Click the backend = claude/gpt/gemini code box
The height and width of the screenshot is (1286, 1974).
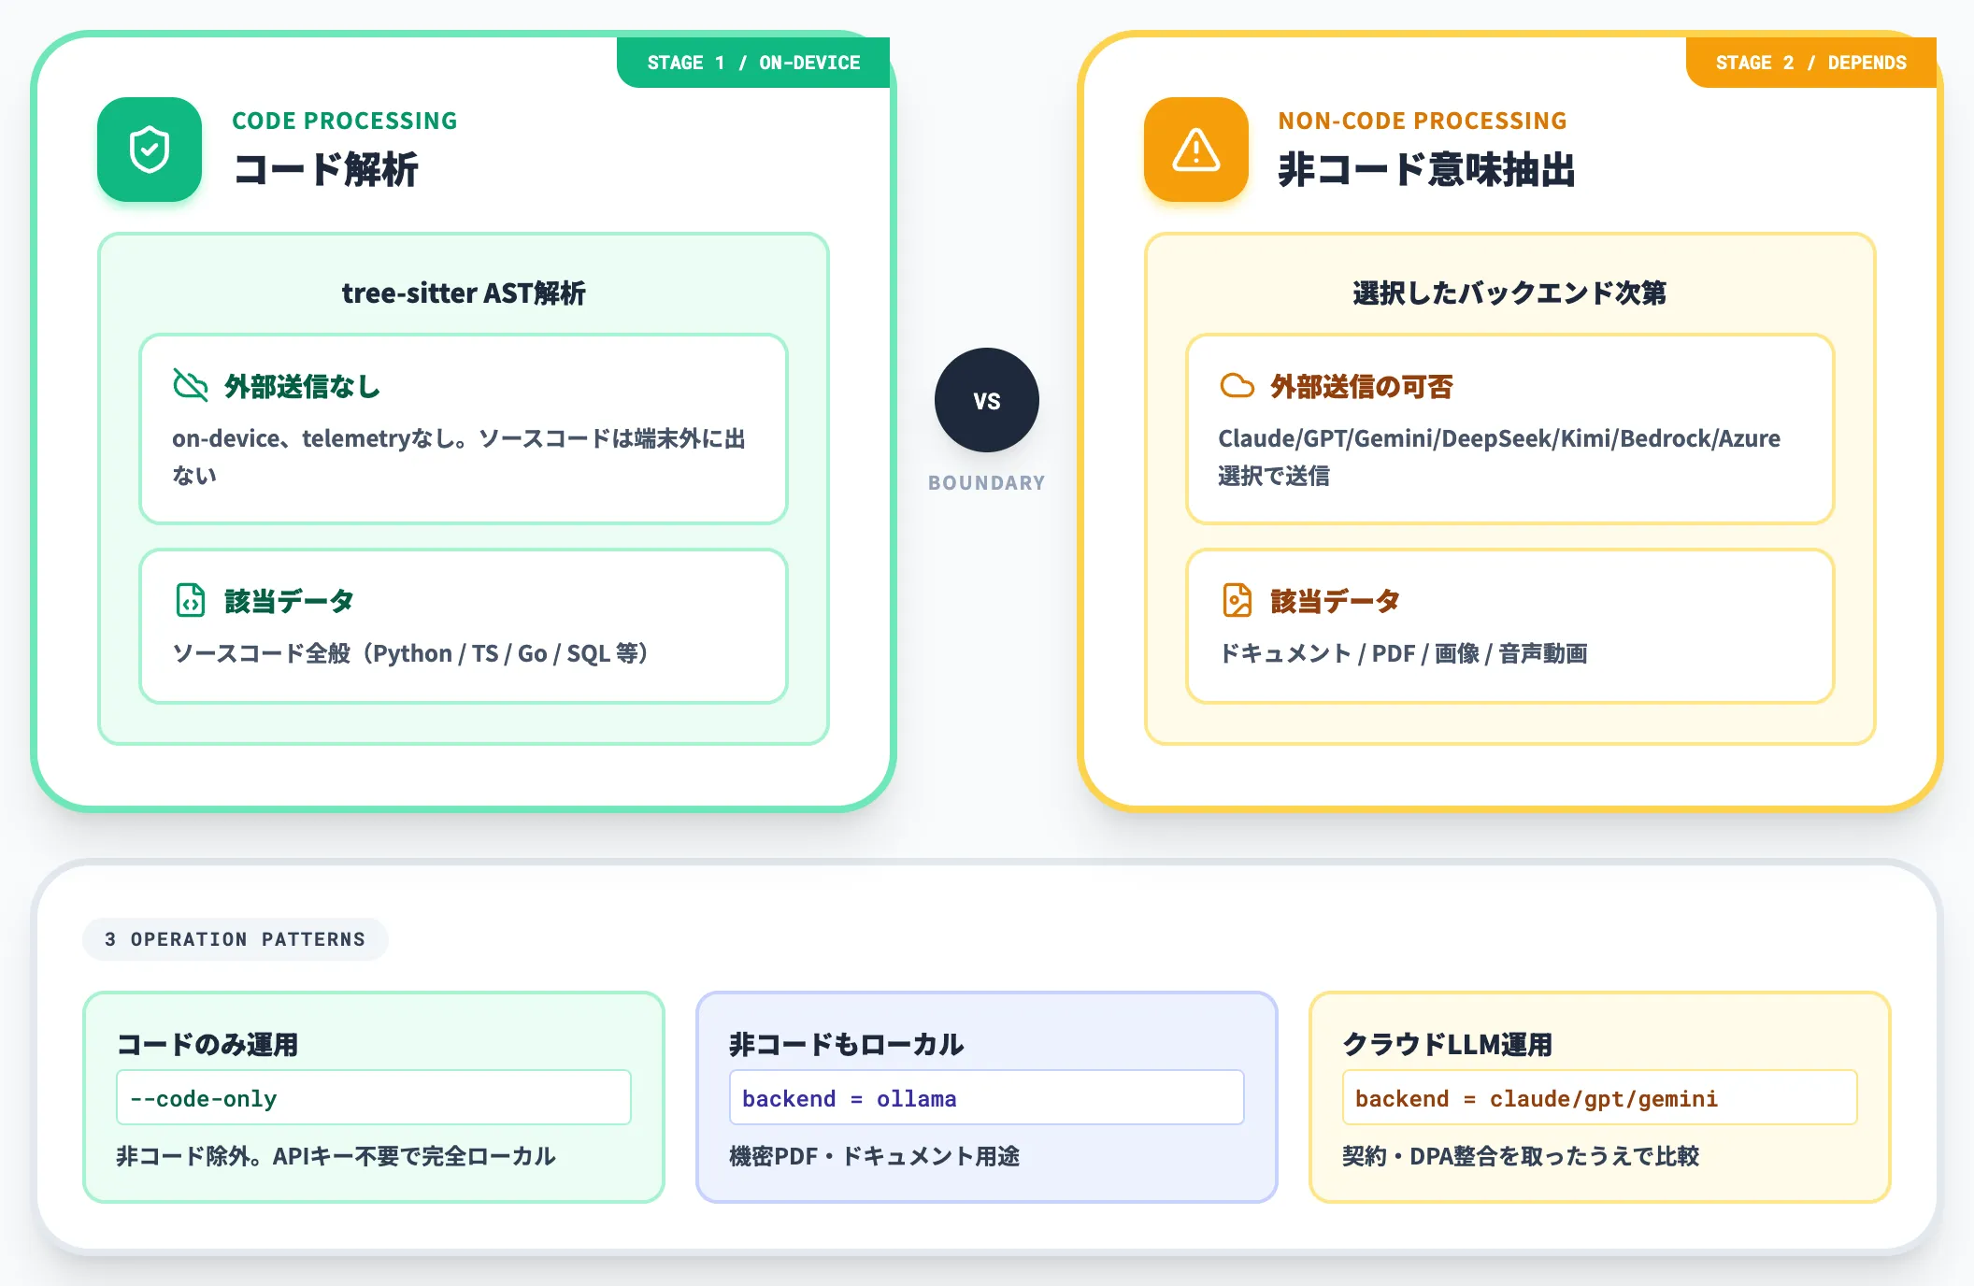pyautogui.click(x=1600, y=1098)
